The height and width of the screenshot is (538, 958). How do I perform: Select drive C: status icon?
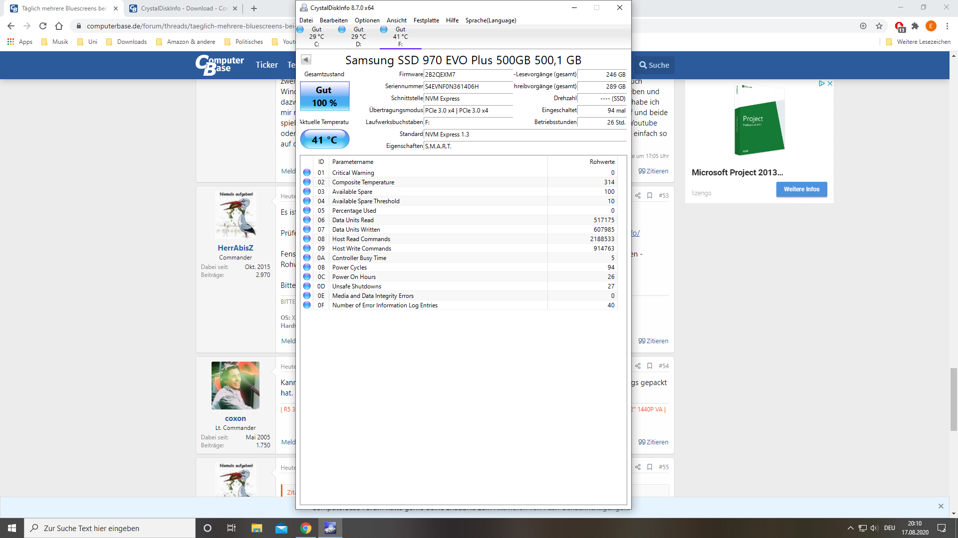(300, 29)
